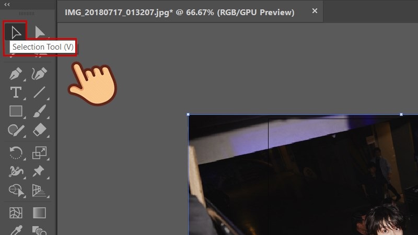Close the IMG_20180717_013207.jpg tab
This screenshot has height=235, width=418.
point(314,11)
